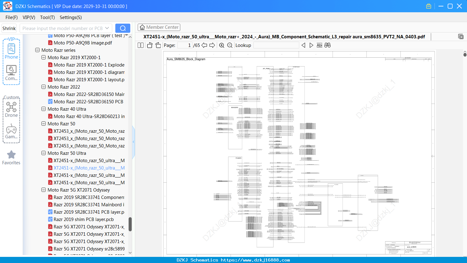Select the XT2451-x schematic document tab
Viewport: 467px width, 263px height.
click(284, 37)
